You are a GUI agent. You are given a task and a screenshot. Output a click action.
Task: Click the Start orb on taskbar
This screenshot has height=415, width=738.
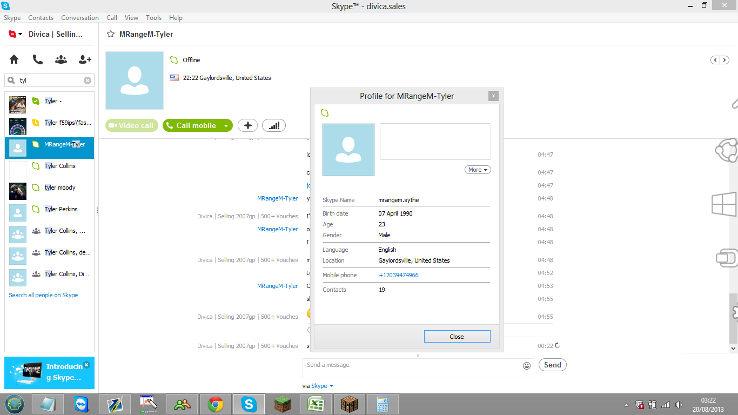[15, 404]
